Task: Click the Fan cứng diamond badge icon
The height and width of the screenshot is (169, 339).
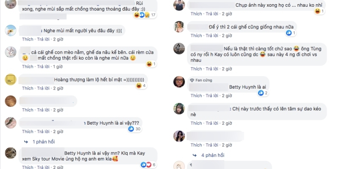Action: pos(192,80)
